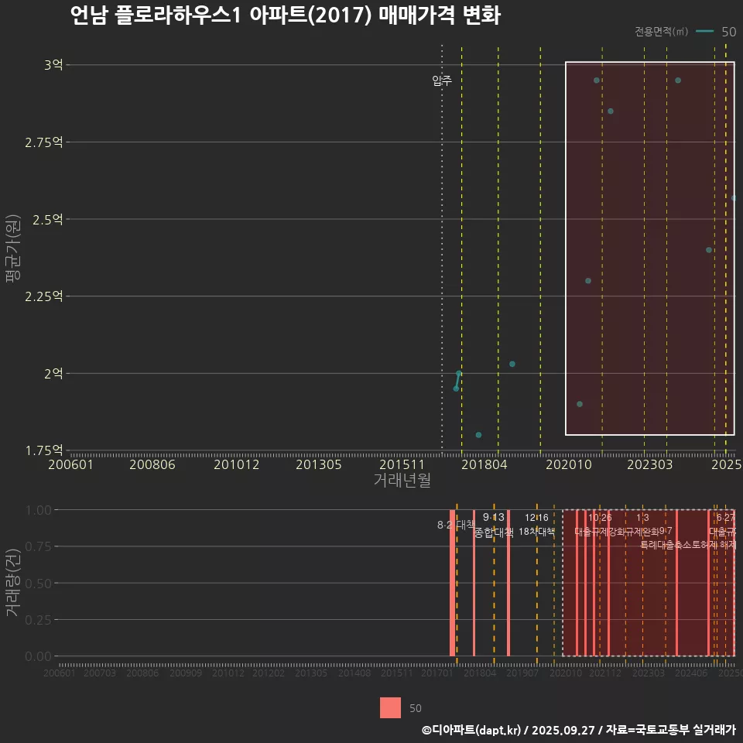
Task: Click the 1.9억 data point inside highlighted box
Action: pyautogui.click(x=580, y=404)
